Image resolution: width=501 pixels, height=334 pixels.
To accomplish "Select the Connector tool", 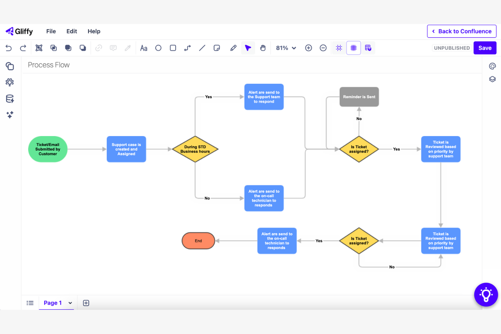I will click(187, 48).
